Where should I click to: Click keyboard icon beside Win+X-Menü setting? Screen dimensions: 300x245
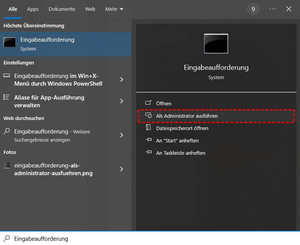[7, 76]
